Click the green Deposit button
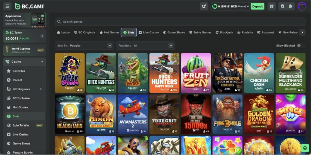 257,6
